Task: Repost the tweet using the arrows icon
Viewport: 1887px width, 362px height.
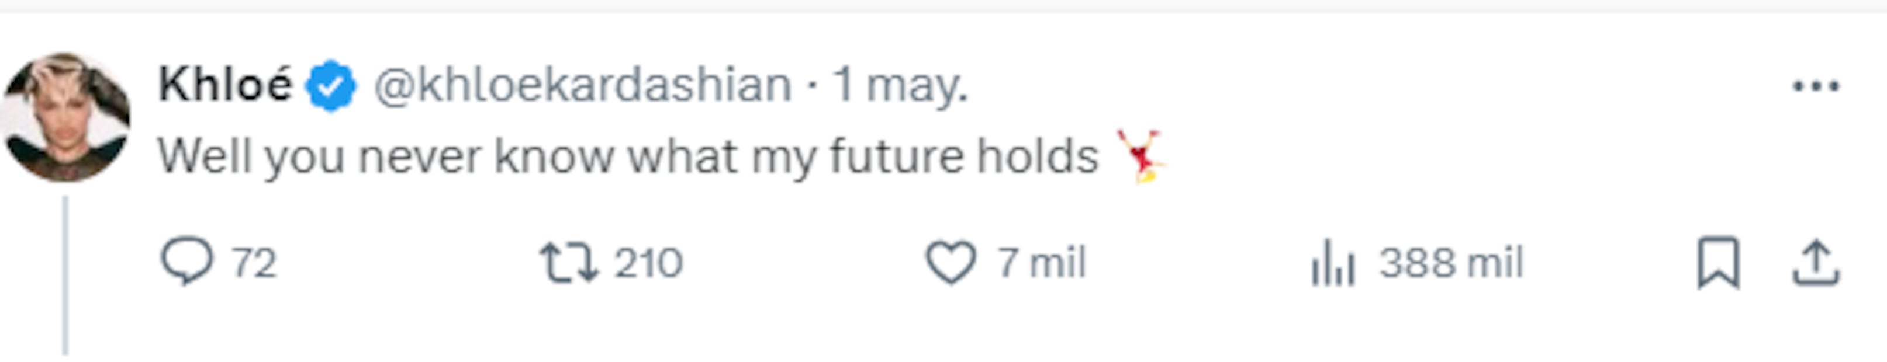Action: coord(568,263)
